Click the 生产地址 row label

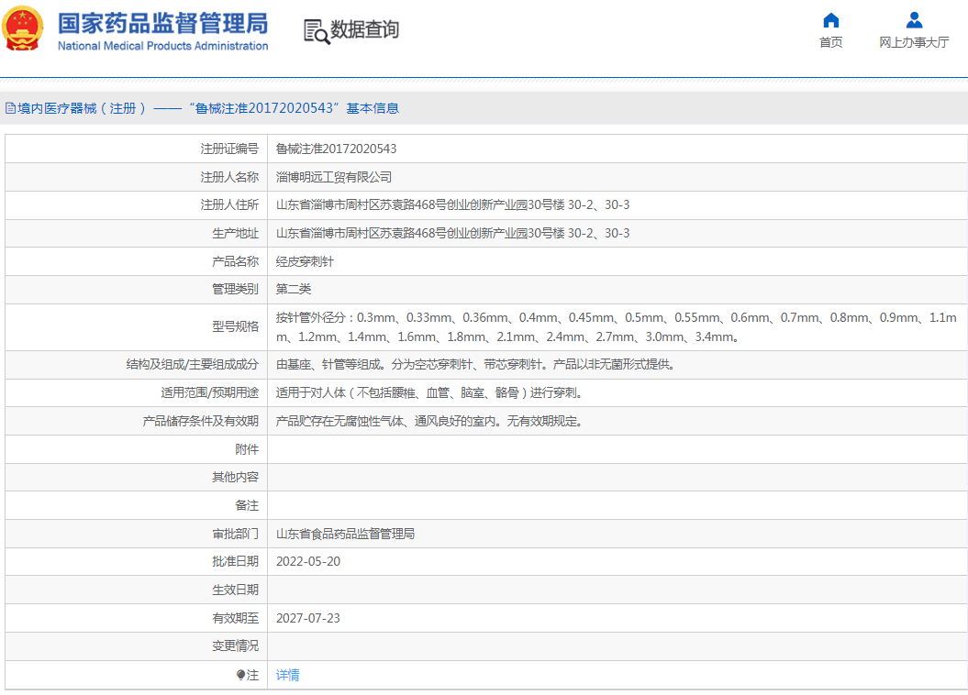point(235,233)
